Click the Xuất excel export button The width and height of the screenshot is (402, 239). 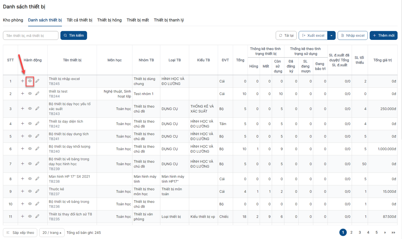[313, 36]
